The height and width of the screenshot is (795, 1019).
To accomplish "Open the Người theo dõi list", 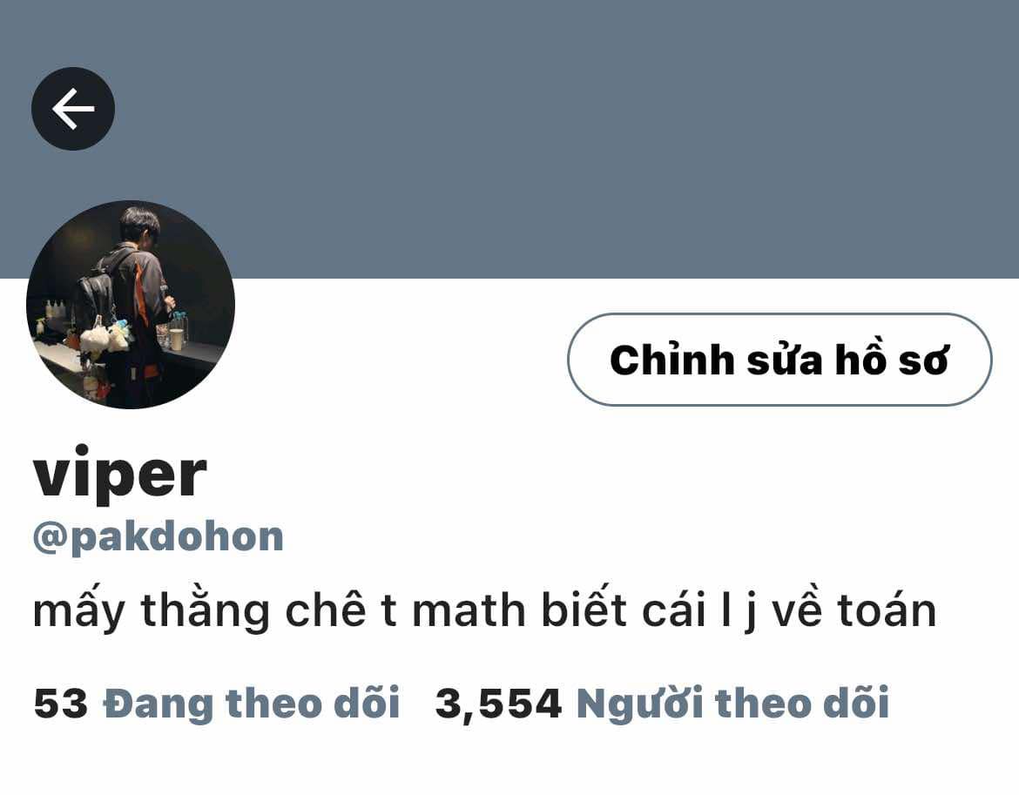I will click(x=732, y=704).
